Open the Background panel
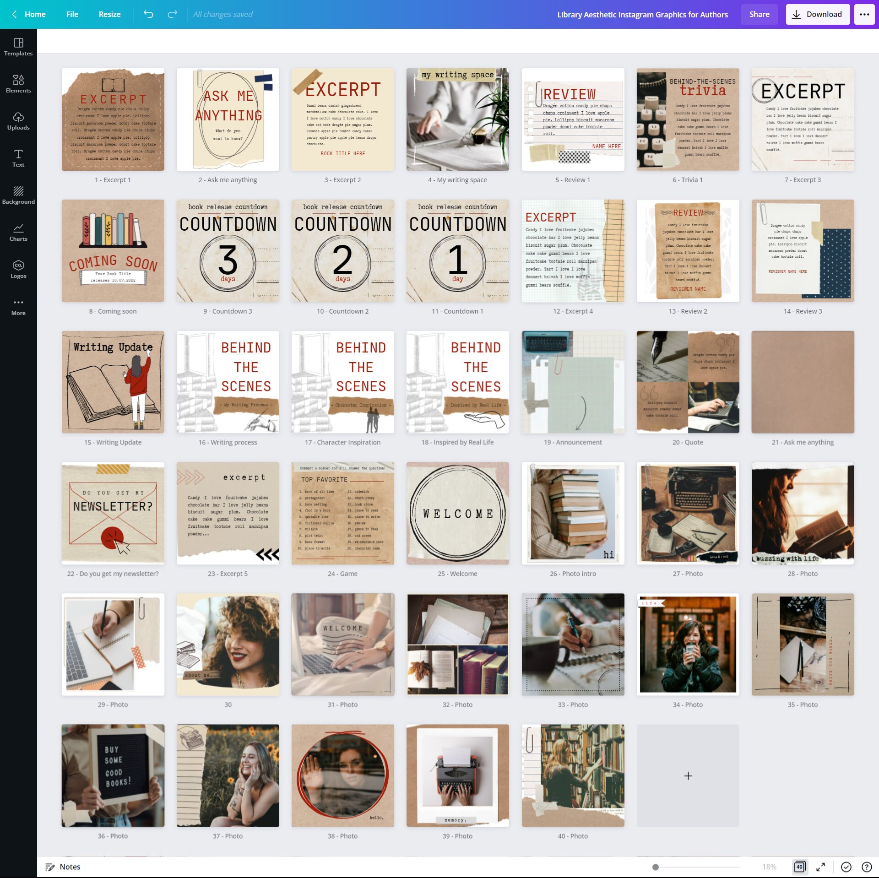Screen dimensions: 879x878 click(x=18, y=195)
